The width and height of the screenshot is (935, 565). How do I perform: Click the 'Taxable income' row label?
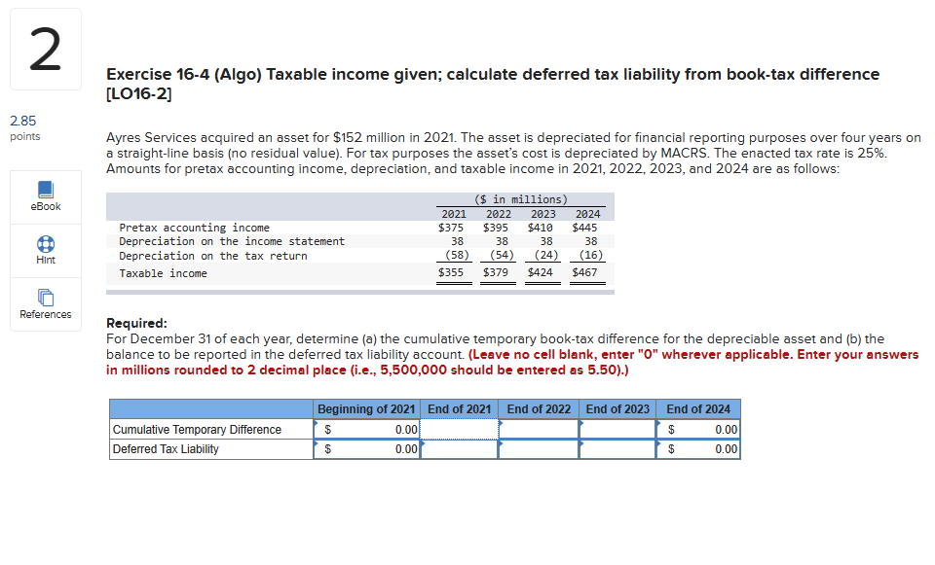pyautogui.click(x=163, y=273)
